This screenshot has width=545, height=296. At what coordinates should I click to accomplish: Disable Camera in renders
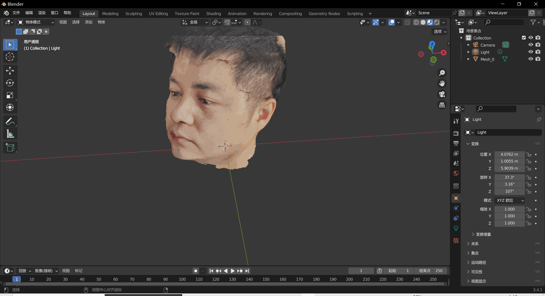pos(538,45)
